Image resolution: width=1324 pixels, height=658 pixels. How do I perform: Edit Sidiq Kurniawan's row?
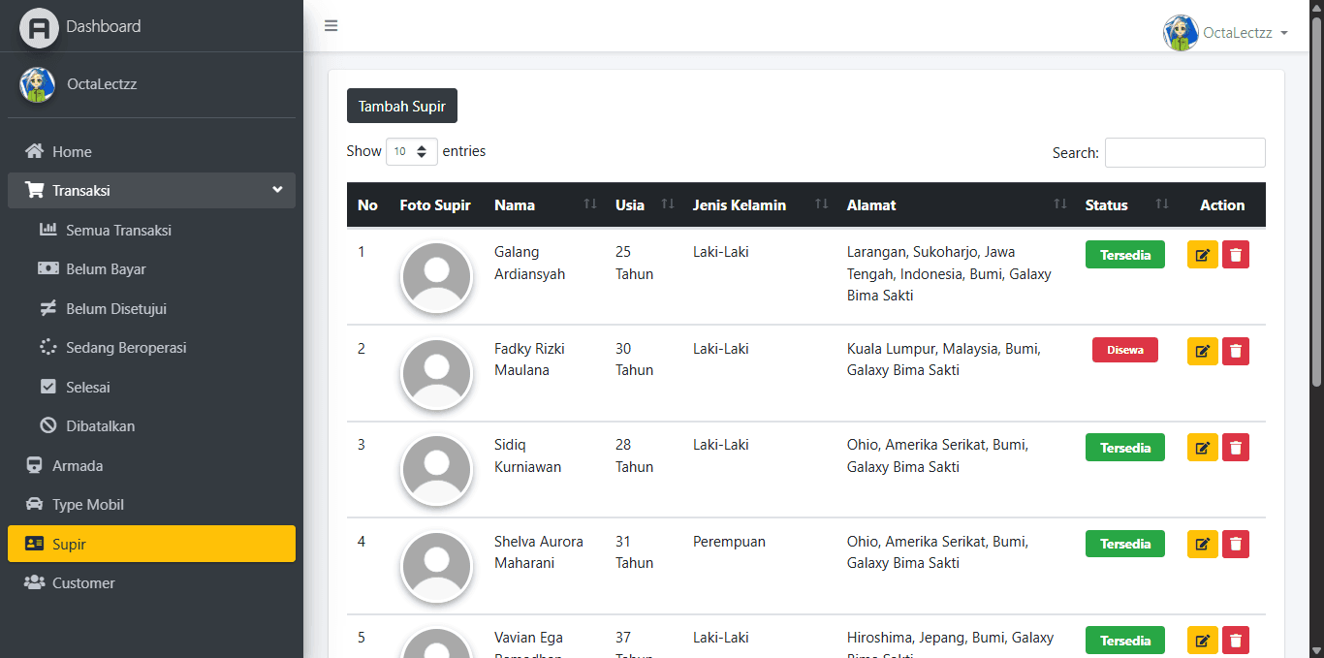click(1203, 447)
